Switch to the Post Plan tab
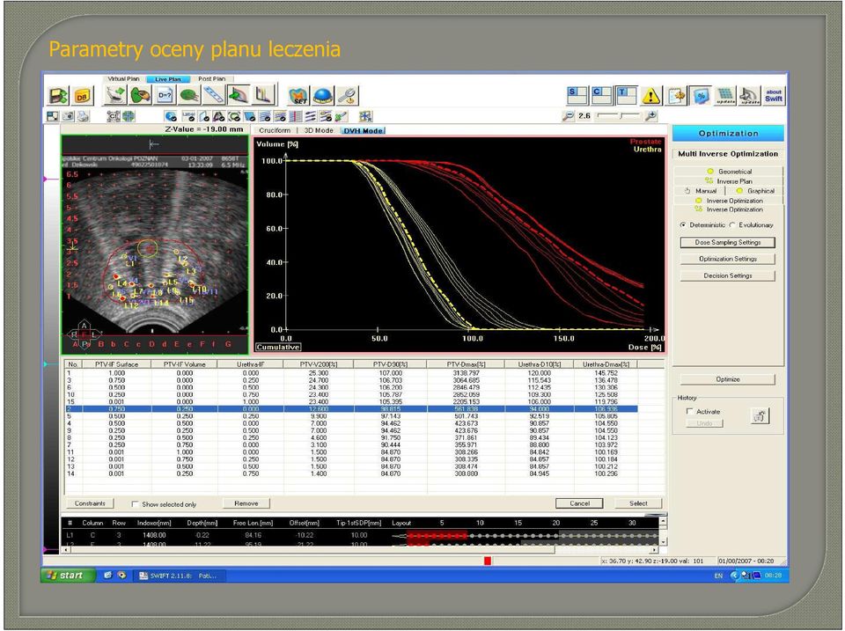 pyautogui.click(x=212, y=78)
